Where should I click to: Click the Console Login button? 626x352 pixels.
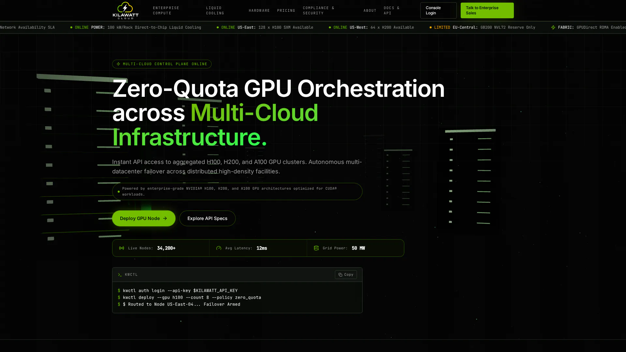[438, 10]
